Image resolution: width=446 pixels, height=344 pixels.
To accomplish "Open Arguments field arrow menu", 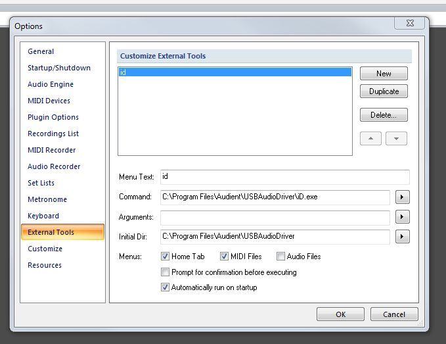I will [x=402, y=217].
